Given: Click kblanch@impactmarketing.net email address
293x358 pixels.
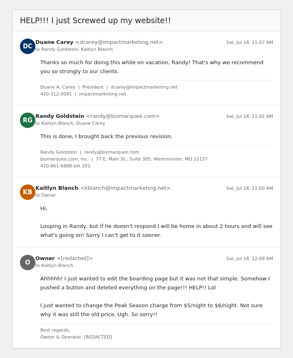Looking at the screenshot, I should click(125, 188).
